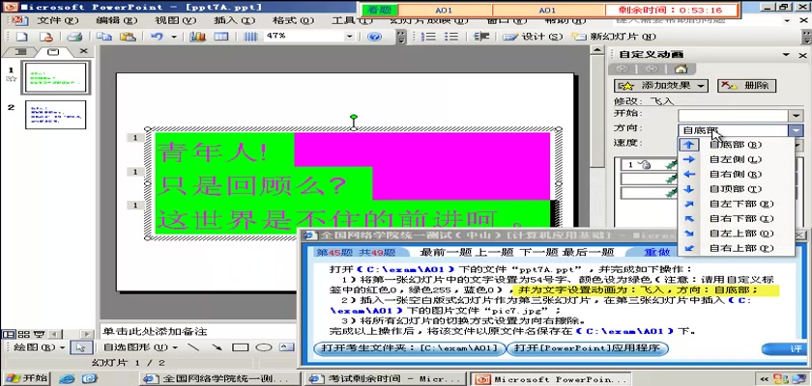This screenshot has height=386, width=812.
Task: Choose 自左下部 direction option
Action: pos(737,205)
